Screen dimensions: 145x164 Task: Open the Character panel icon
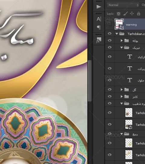(x=99, y=19)
